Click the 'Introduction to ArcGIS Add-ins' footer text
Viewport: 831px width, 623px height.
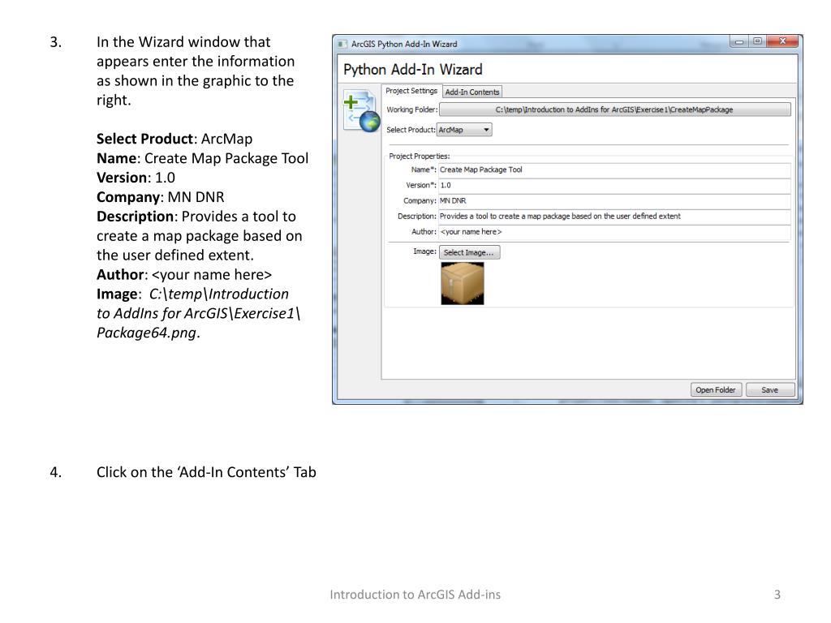[415, 595]
